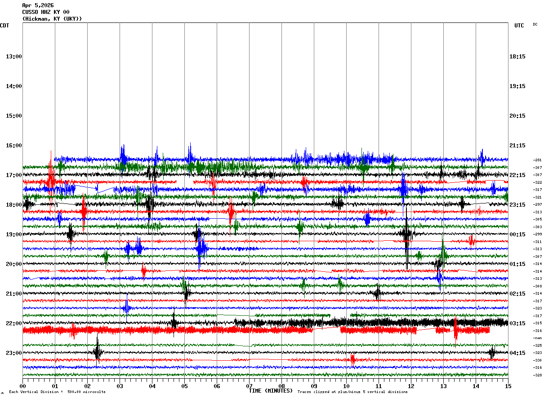
Task: Click the vertical division microvolts scale note
Action: click(x=57, y=392)
